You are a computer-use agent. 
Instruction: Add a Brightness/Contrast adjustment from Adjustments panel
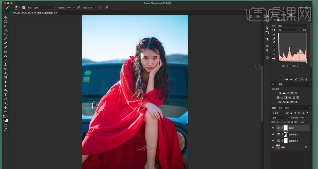click(x=280, y=93)
